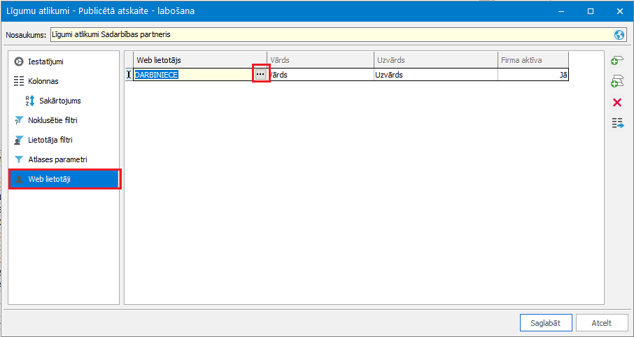Click the Uzvārds column header
634x337 pixels.
tap(436, 60)
